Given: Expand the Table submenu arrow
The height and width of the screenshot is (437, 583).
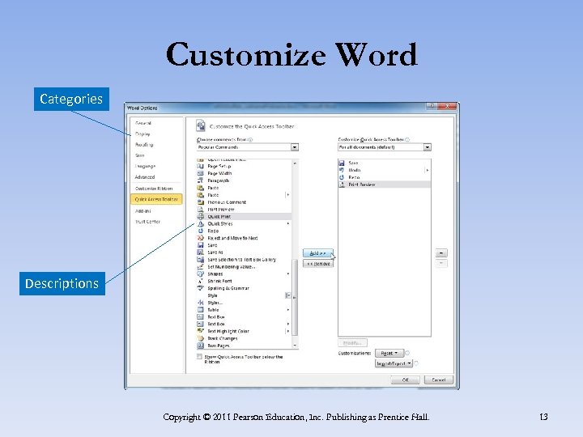Looking at the screenshot, I should 288,309.
